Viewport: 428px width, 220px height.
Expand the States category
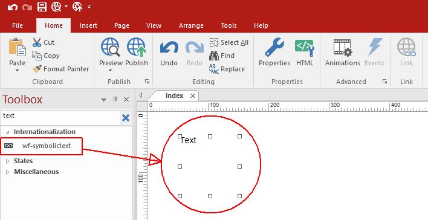(8, 161)
